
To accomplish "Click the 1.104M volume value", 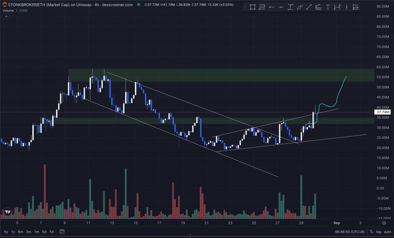I will pyautogui.click(x=21, y=10).
